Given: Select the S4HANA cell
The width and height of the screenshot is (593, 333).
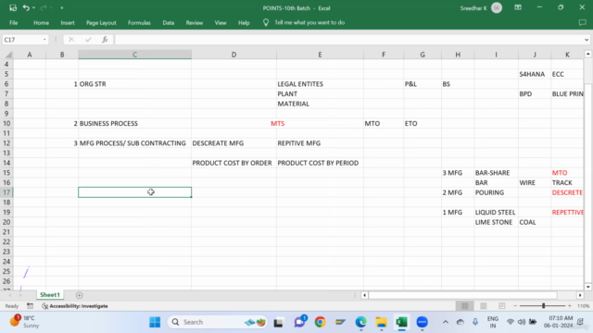Looking at the screenshot, I should click(x=535, y=74).
